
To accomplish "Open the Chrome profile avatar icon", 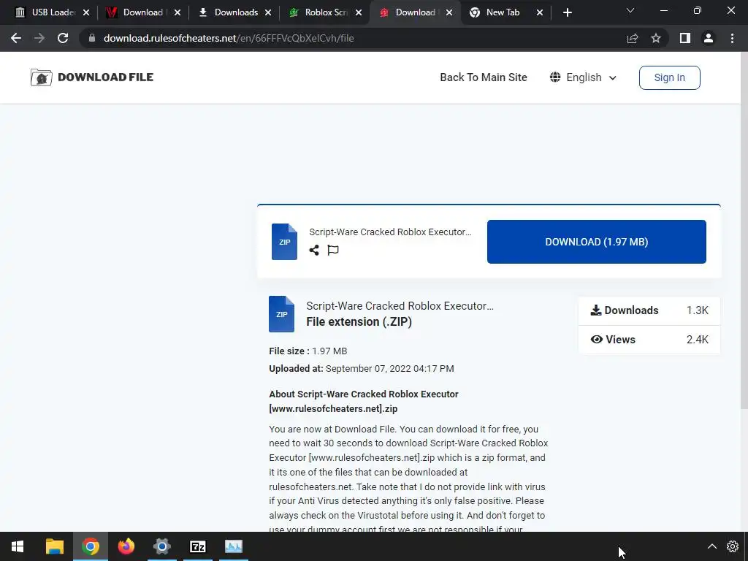I will click(x=709, y=38).
